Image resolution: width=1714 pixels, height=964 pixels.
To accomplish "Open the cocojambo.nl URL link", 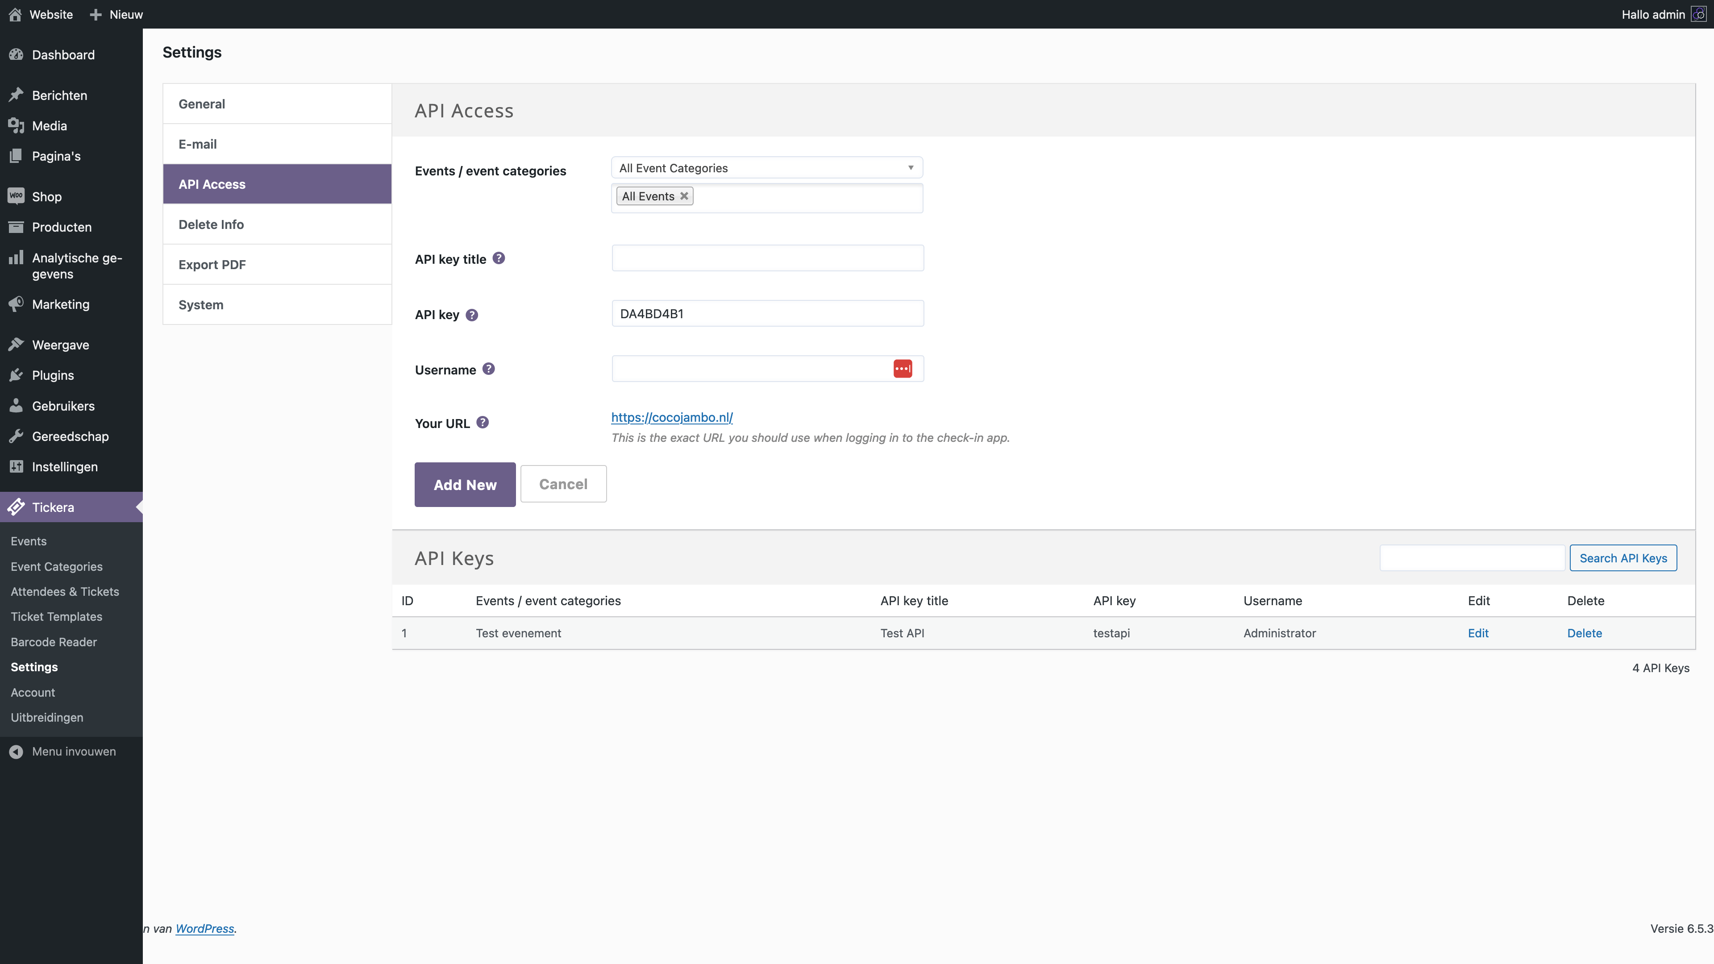I will pyautogui.click(x=671, y=417).
